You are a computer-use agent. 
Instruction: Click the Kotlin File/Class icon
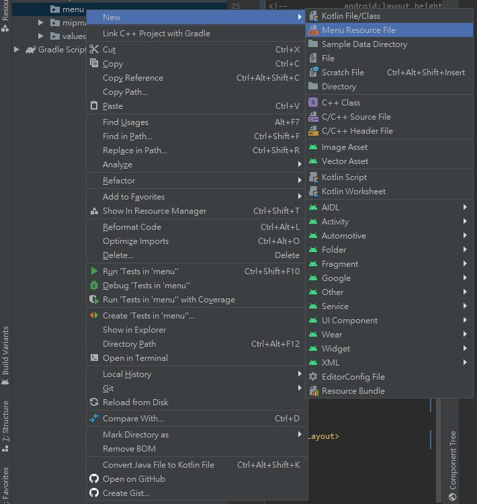point(313,16)
